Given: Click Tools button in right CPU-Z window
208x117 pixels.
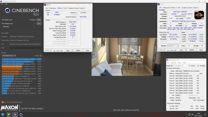Looking at the screenshot, I should click(x=181, y=50).
